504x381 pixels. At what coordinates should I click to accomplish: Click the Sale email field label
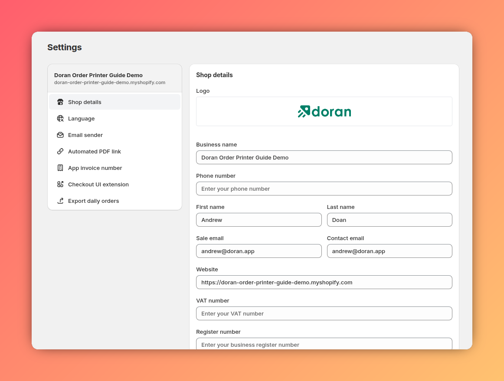click(x=209, y=238)
